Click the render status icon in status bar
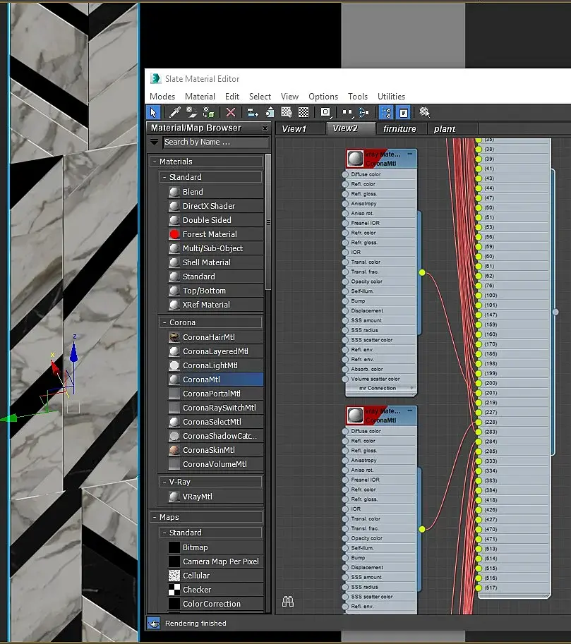 click(x=153, y=623)
